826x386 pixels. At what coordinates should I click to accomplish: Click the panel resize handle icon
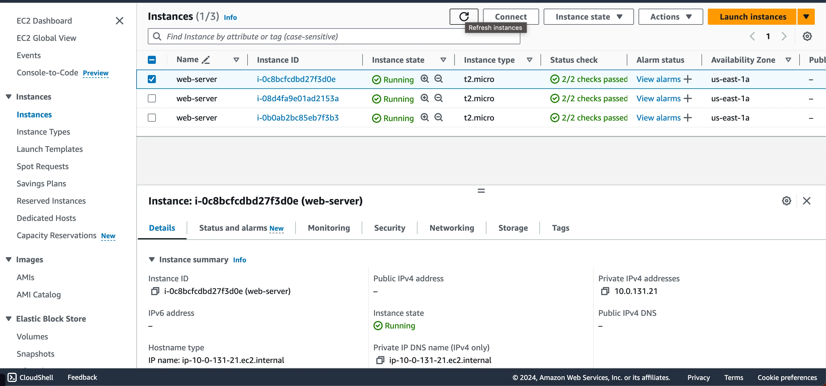click(481, 191)
